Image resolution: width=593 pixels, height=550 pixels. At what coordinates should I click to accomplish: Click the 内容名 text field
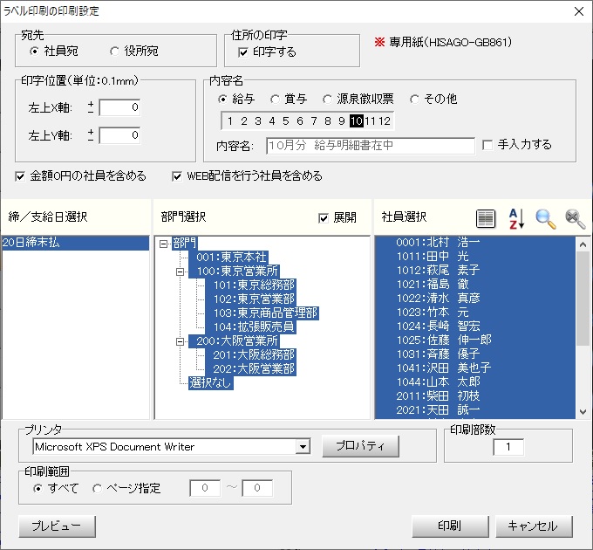coord(371,146)
